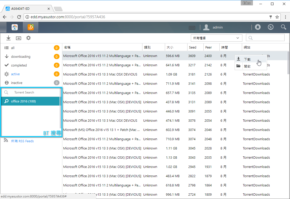This screenshot has width=290, height=199.
Task: Choose 開啟 from the context menu
Action: [x=251, y=66]
